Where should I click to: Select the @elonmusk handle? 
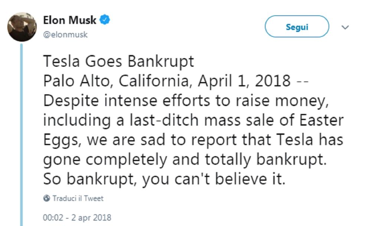[x=65, y=34]
